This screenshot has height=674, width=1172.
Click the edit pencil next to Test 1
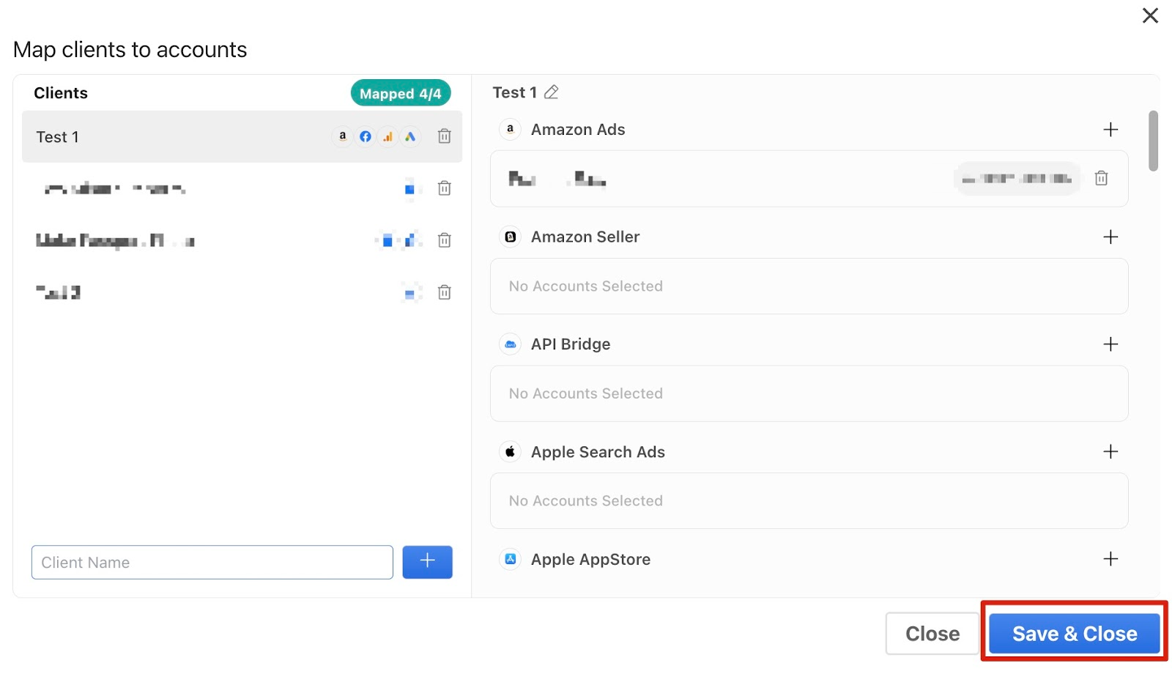coord(552,92)
